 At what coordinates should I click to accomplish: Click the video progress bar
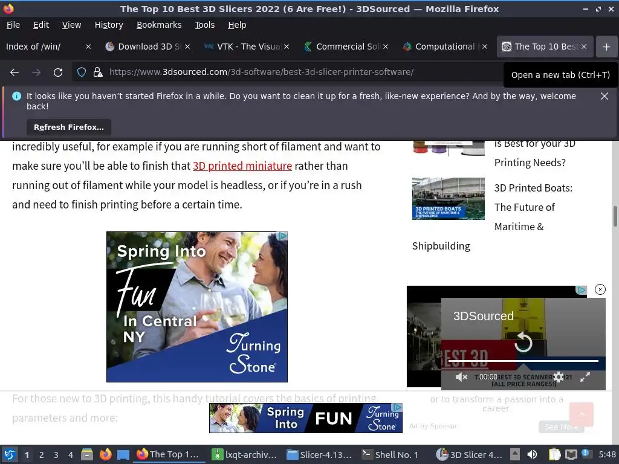click(x=523, y=361)
